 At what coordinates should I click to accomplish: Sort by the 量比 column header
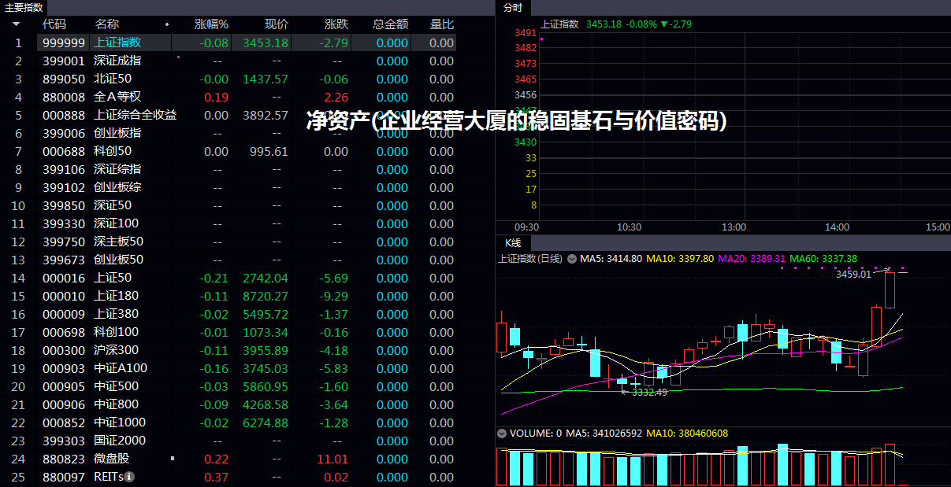pos(442,24)
